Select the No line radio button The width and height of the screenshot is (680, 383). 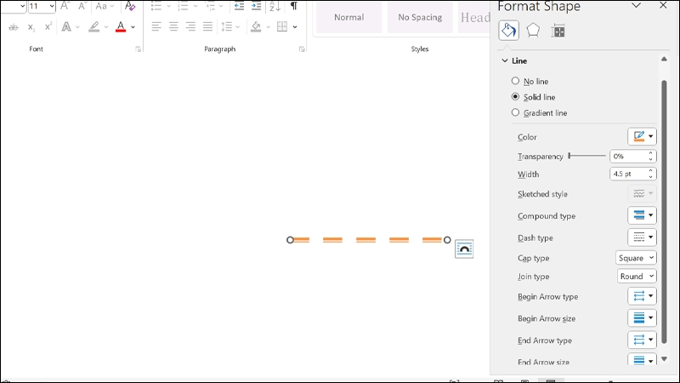pyautogui.click(x=515, y=81)
